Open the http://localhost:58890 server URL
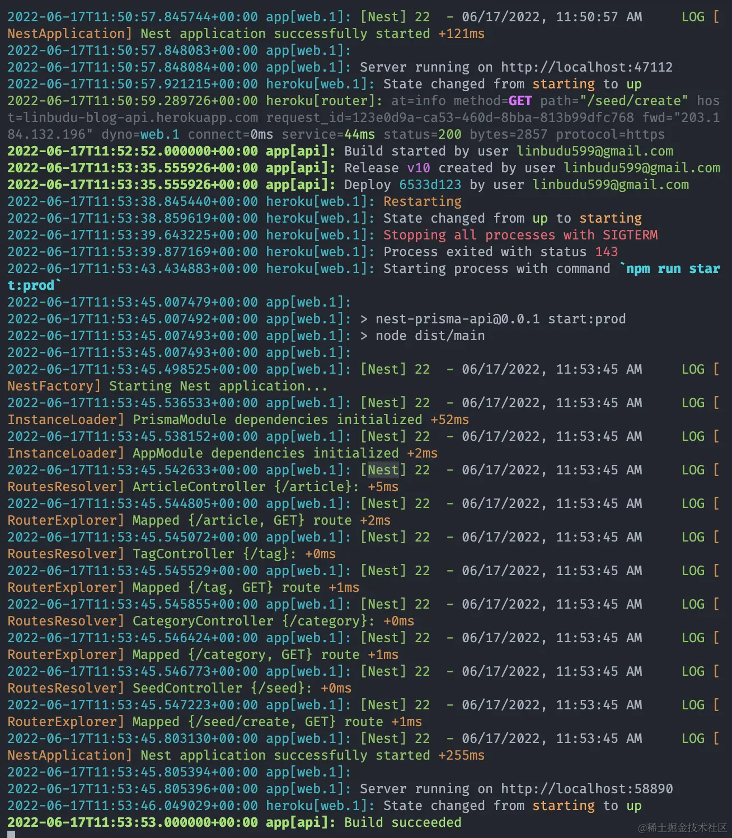The height and width of the screenshot is (838, 732). click(586, 789)
